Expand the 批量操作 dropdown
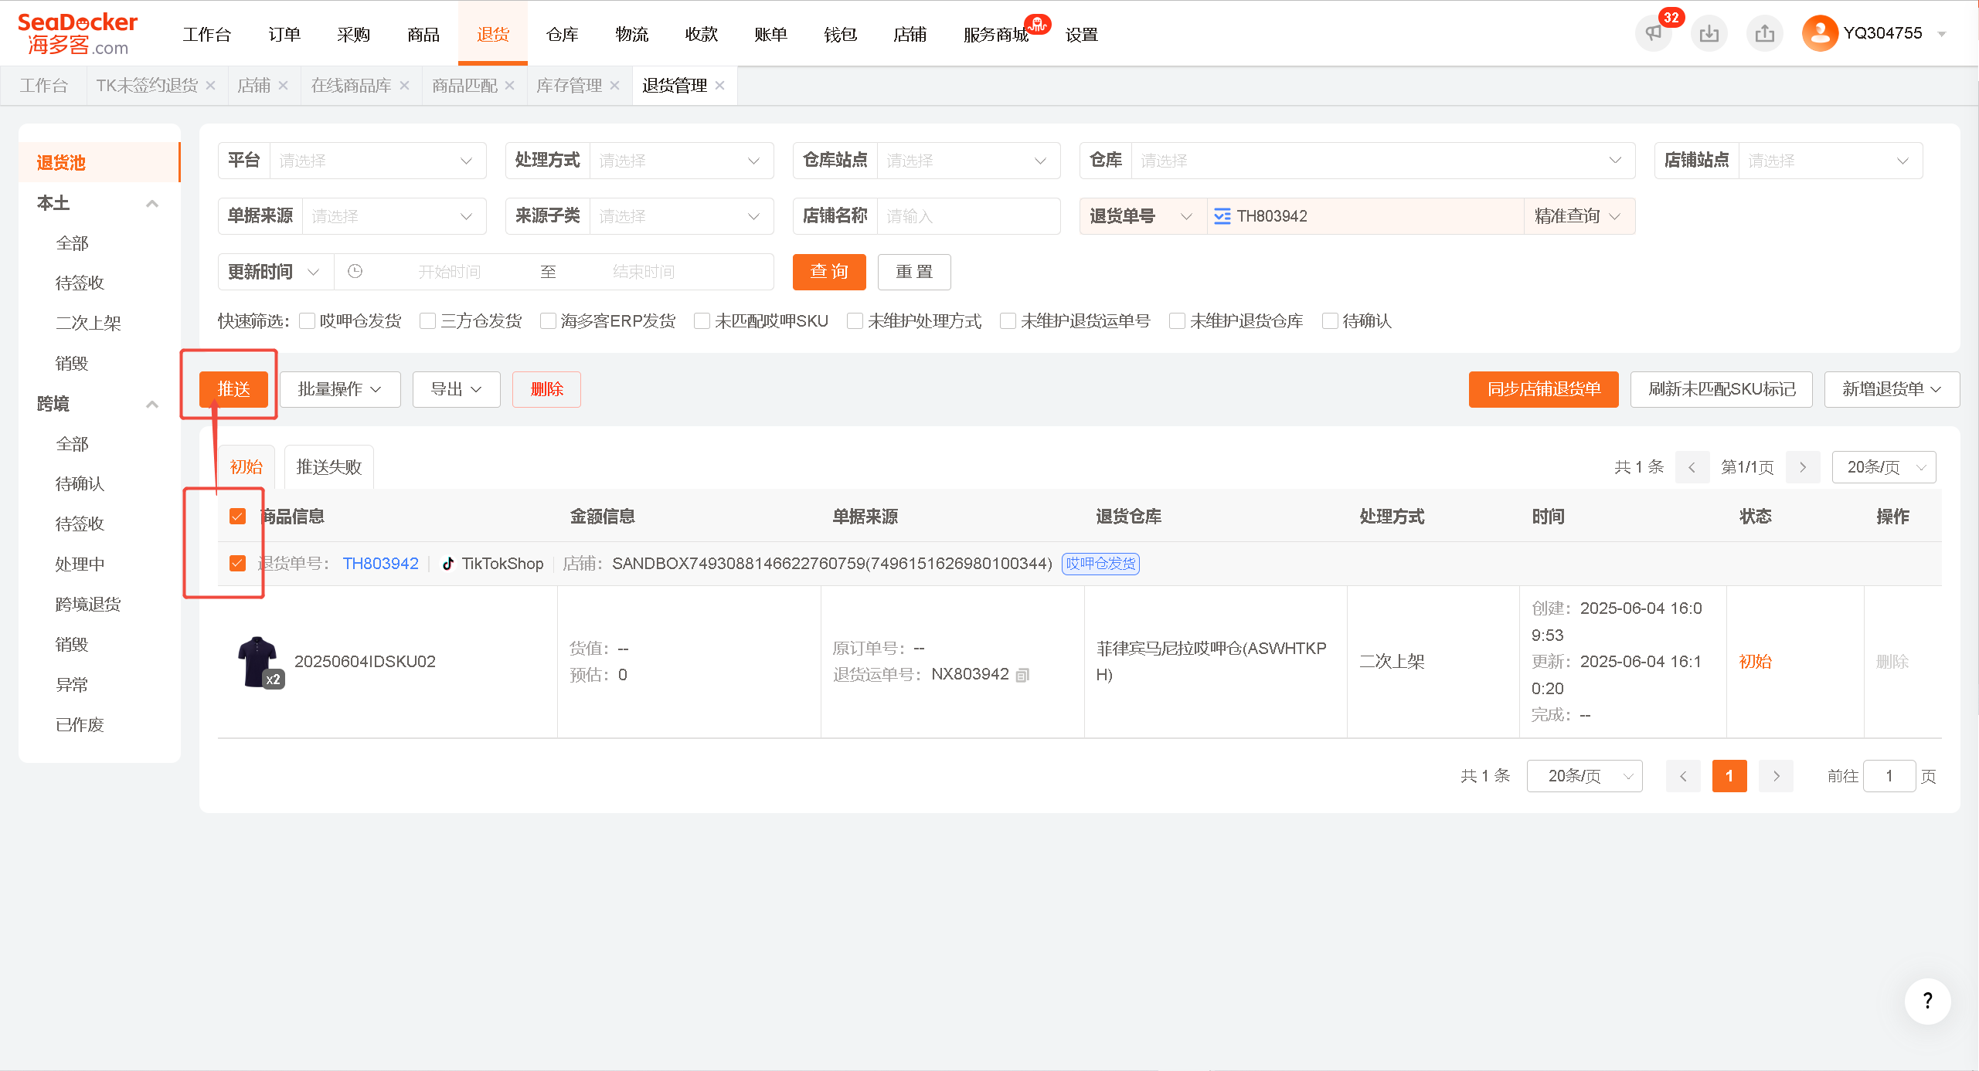 [x=339, y=389]
